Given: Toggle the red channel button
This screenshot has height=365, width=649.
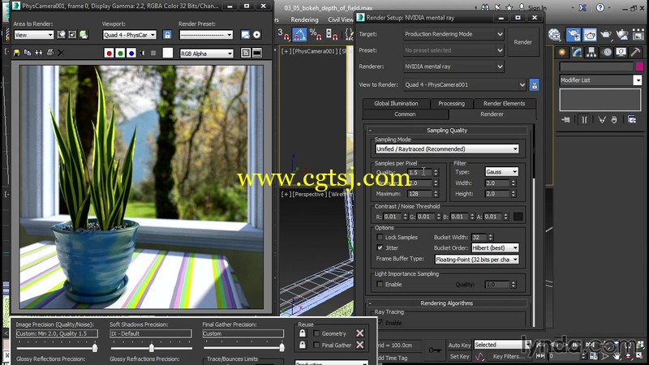Looking at the screenshot, I should [x=109, y=53].
